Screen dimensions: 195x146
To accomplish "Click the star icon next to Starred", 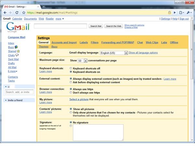I will point(18,51).
